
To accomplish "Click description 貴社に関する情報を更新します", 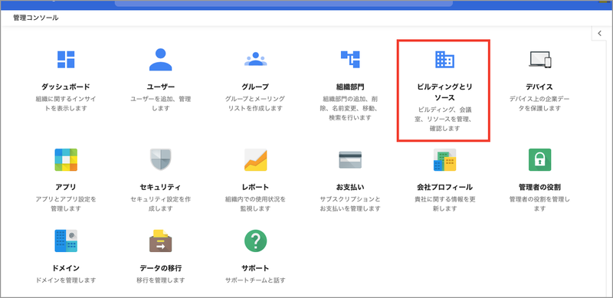I will [x=445, y=203].
